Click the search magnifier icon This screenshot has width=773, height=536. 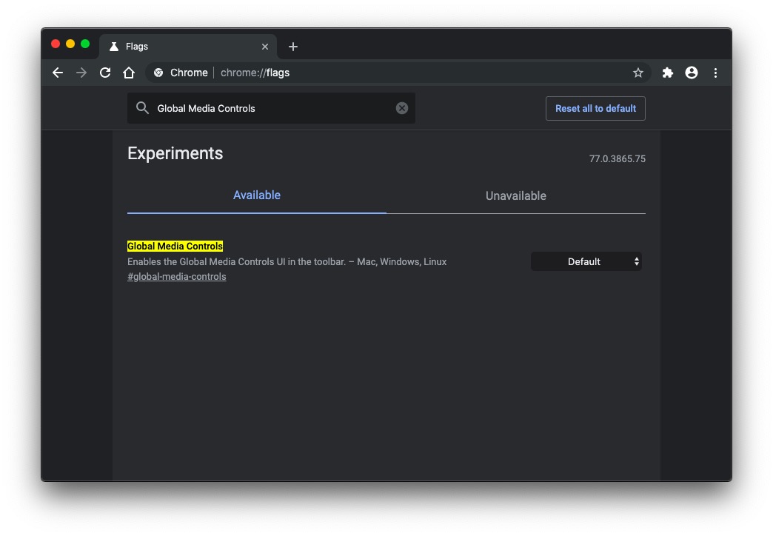(x=142, y=108)
